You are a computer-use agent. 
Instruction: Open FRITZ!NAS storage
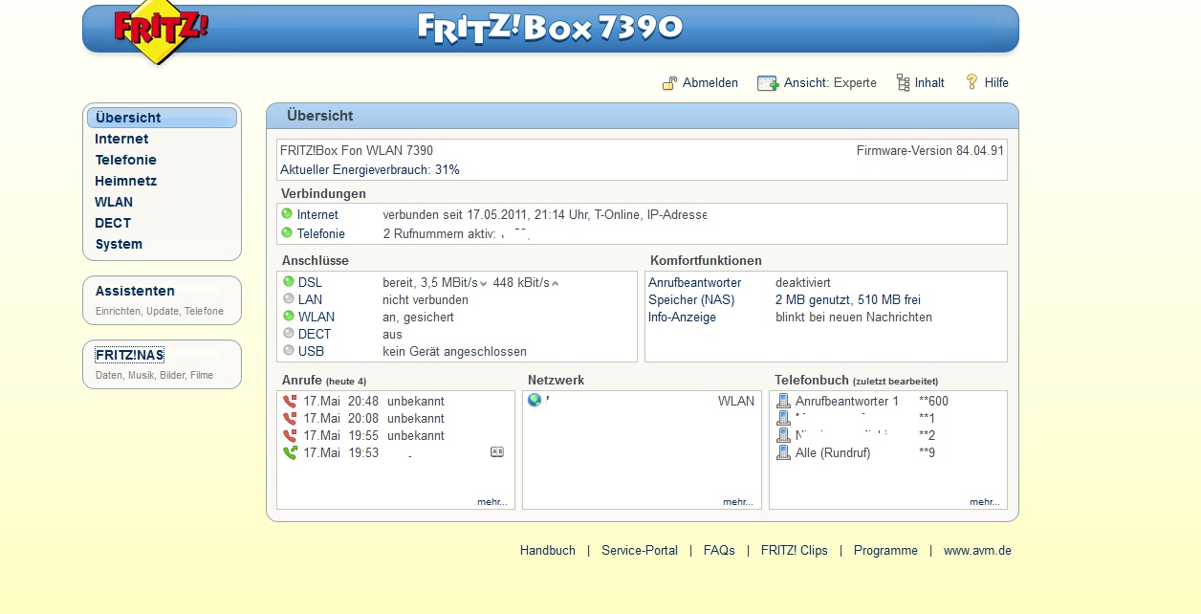coord(129,355)
